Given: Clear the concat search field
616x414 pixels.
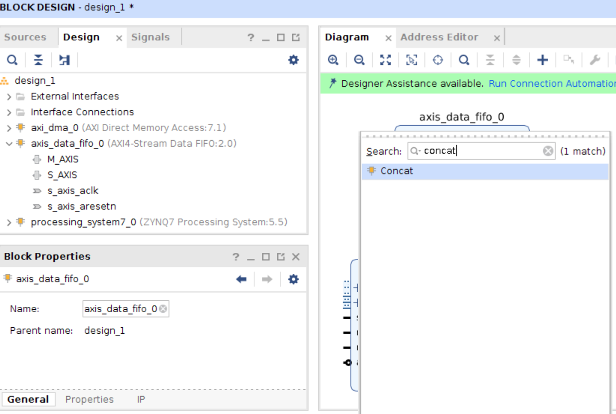Looking at the screenshot, I should pyautogui.click(x=547, y=151).
